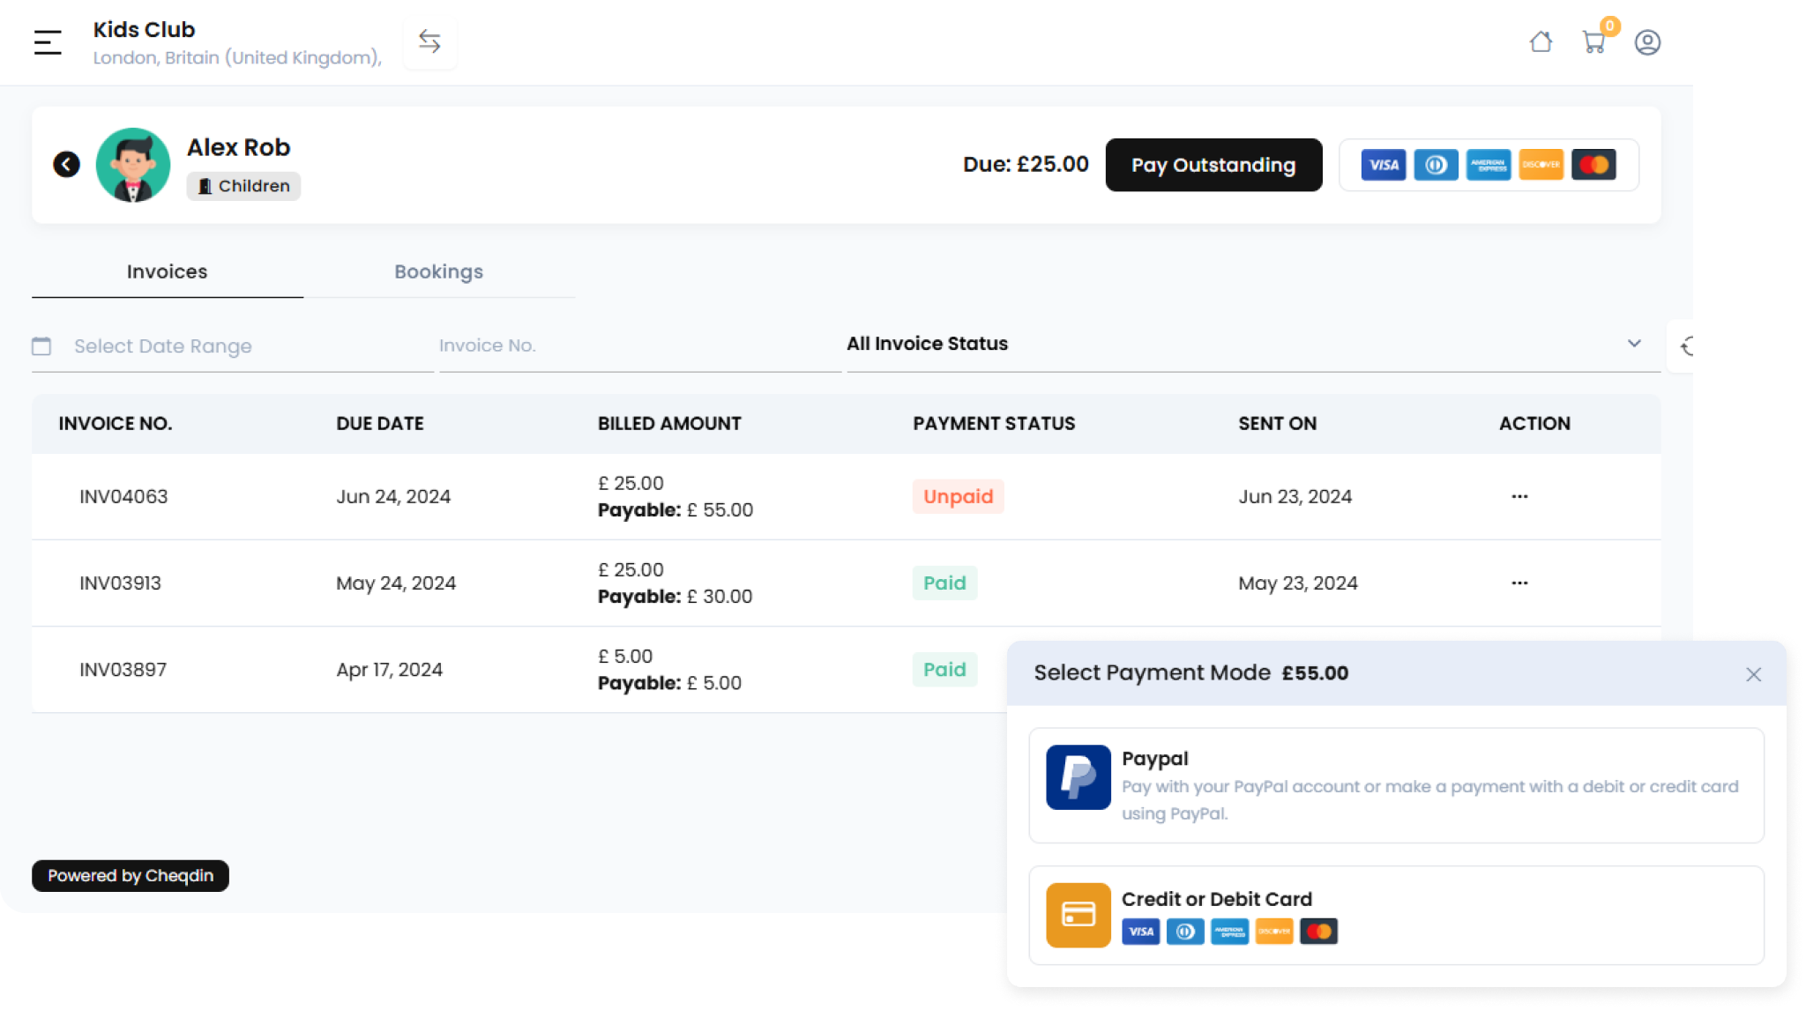Click the Diners Club icon in payment modal

click(1183, 932)
